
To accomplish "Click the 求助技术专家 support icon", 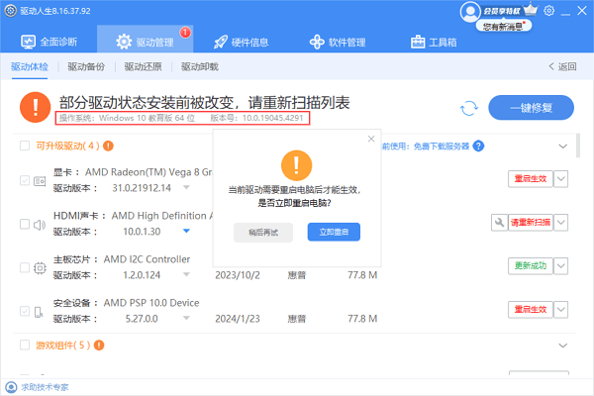I will pos(11,387).
